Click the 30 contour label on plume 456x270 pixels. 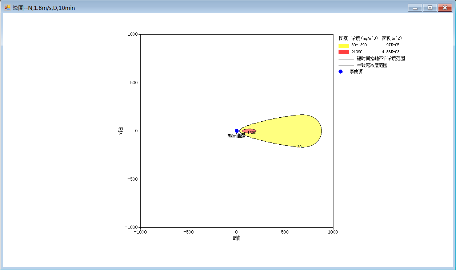pos(299,147)
